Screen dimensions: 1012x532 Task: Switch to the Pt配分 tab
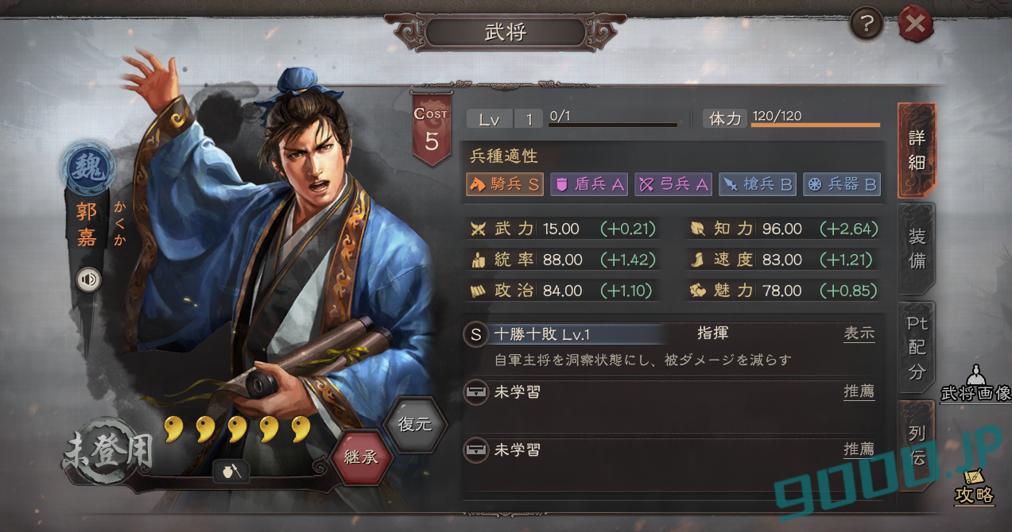point(917,348)
